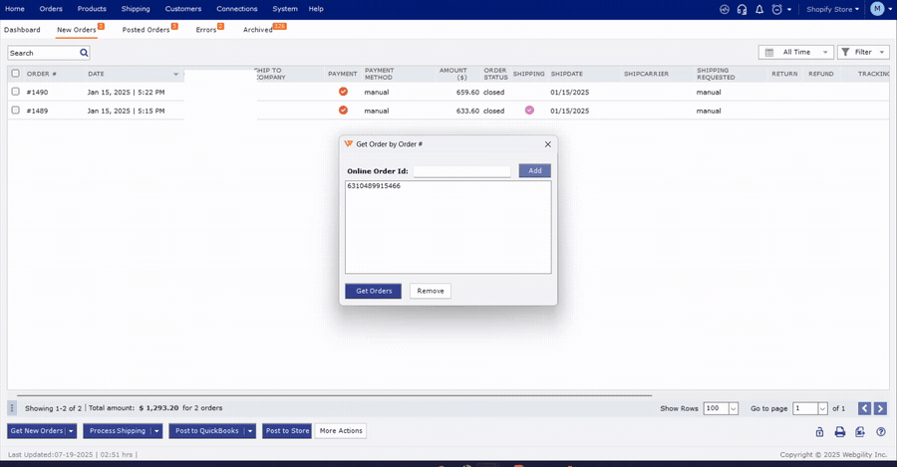Click the calendar icon in All Time

(769, 52)
